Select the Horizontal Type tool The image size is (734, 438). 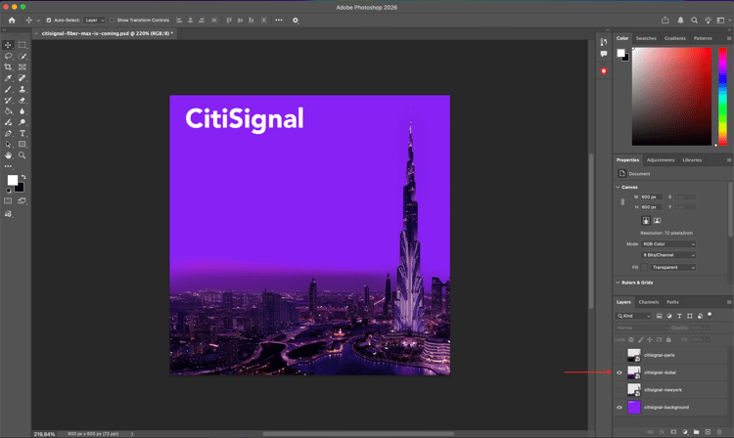(23, 133)
